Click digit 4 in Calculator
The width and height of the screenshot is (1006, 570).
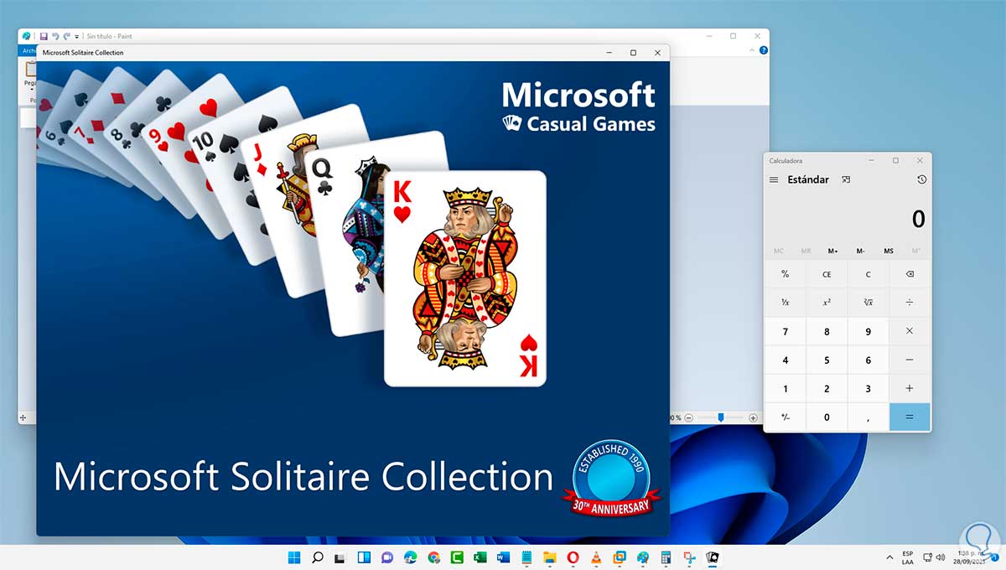point(785,360)
